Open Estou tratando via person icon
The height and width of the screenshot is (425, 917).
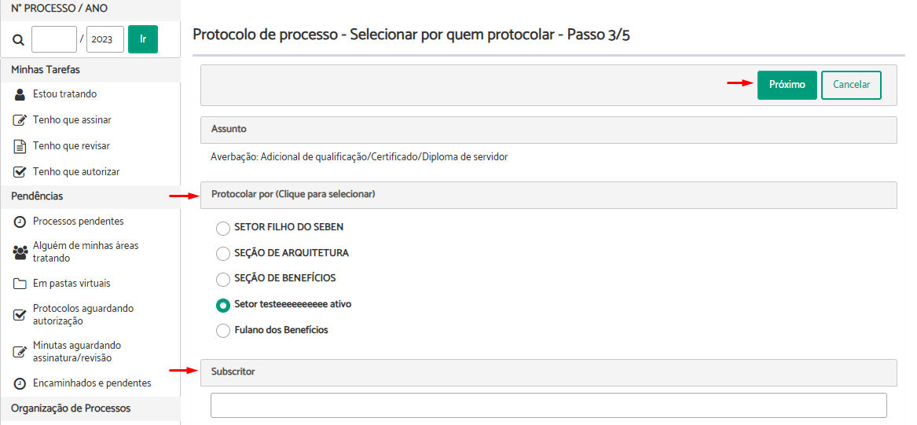[x=20, y=94]
